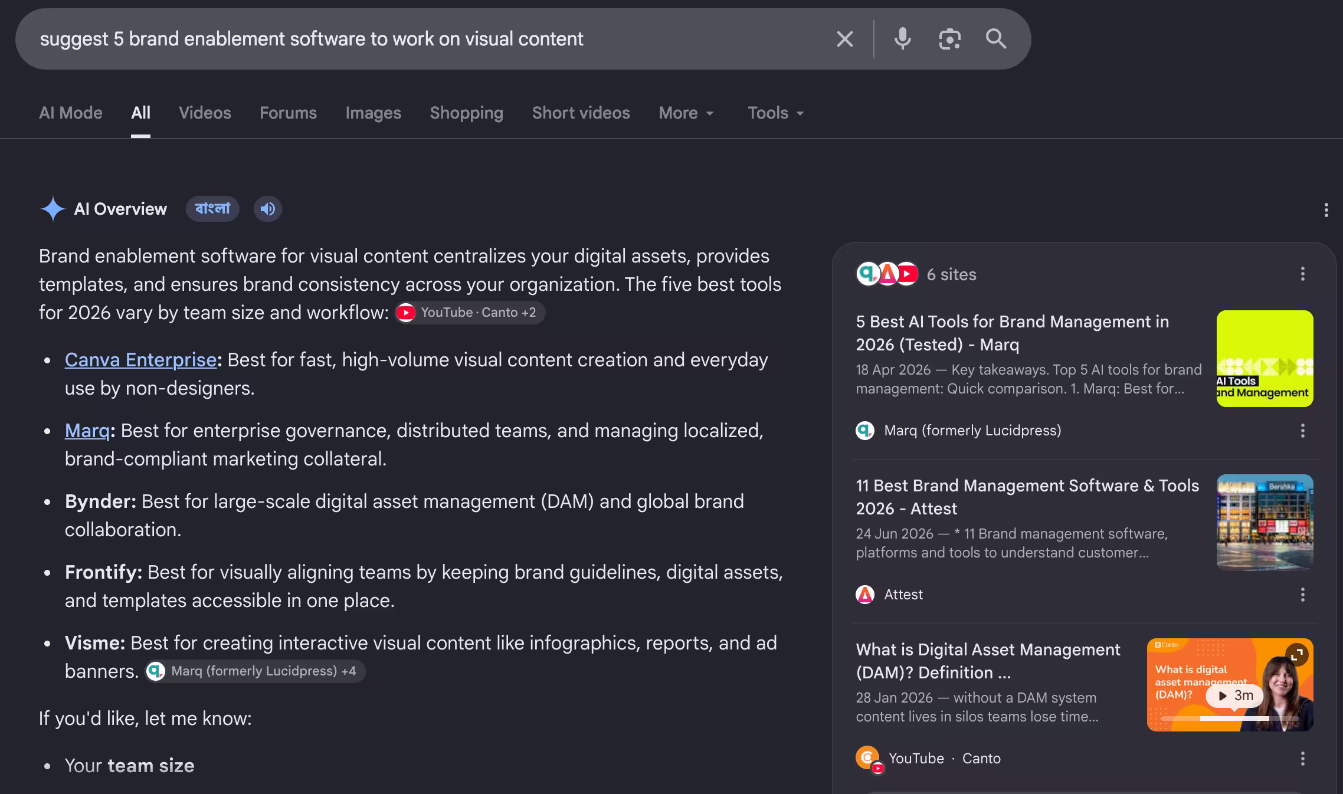Screen dimensions: 1343x794
Task: Open the Marq (formerly Lucidpress) +4 source chip
Action: click(255, 671)
